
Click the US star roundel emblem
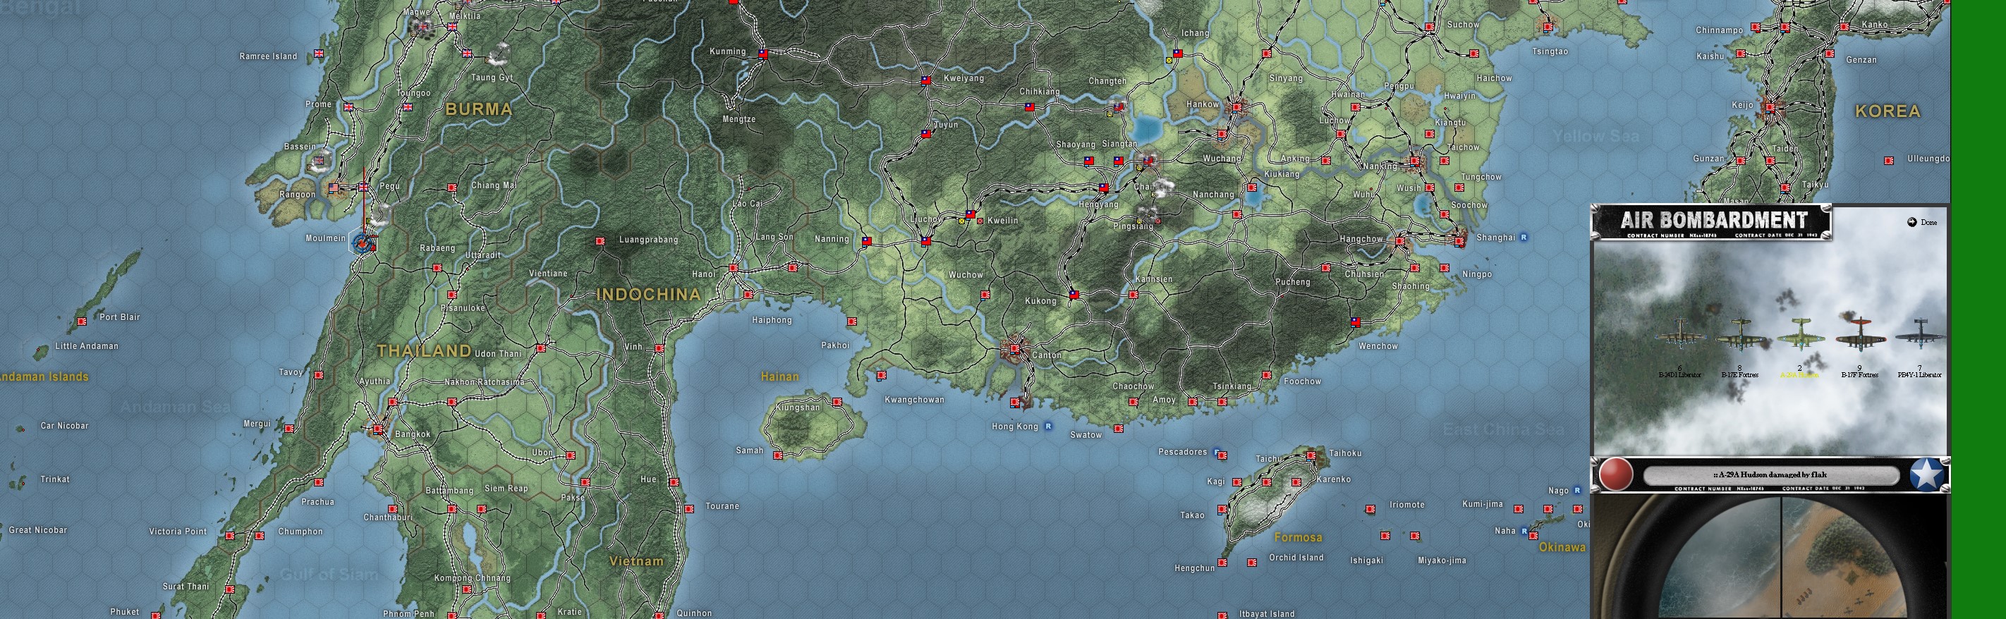(x=1926, y=474)
